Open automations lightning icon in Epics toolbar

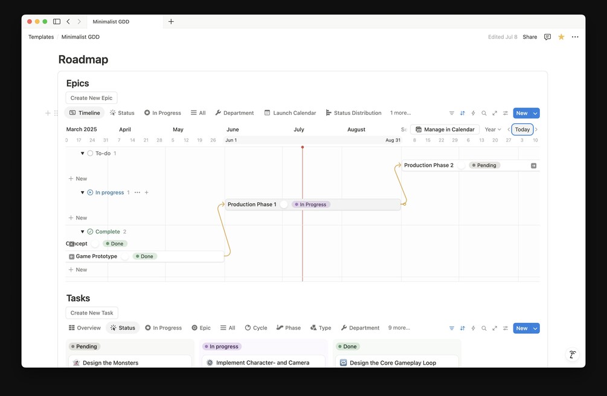(473, 113)
